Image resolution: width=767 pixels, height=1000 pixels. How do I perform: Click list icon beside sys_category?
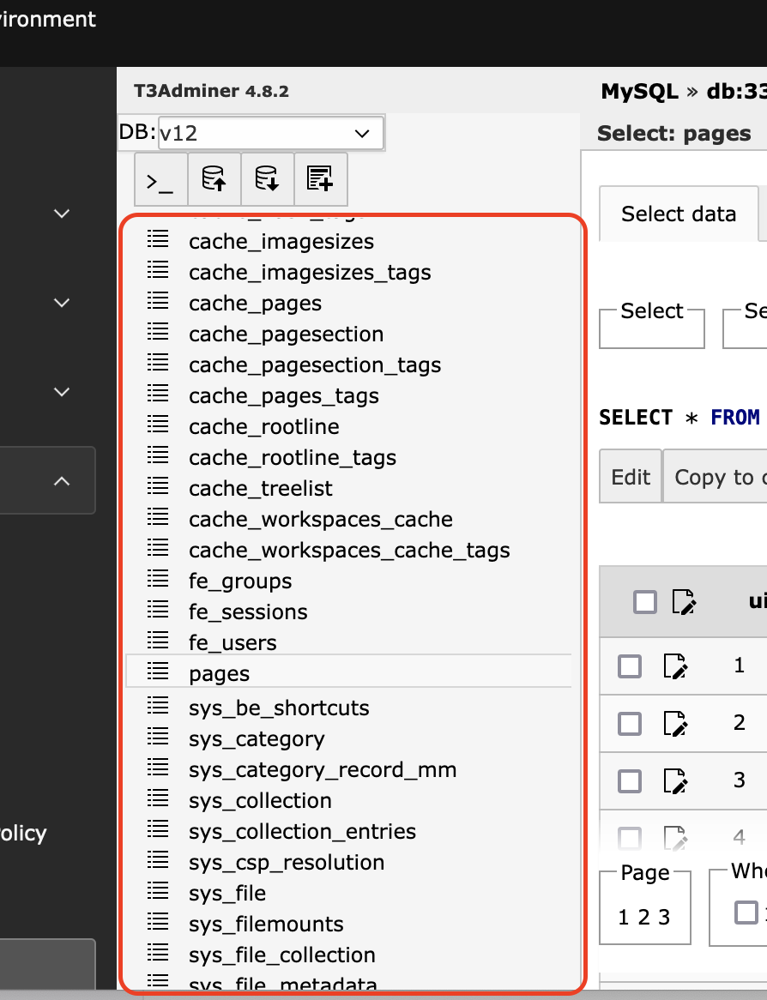(158, 738)
